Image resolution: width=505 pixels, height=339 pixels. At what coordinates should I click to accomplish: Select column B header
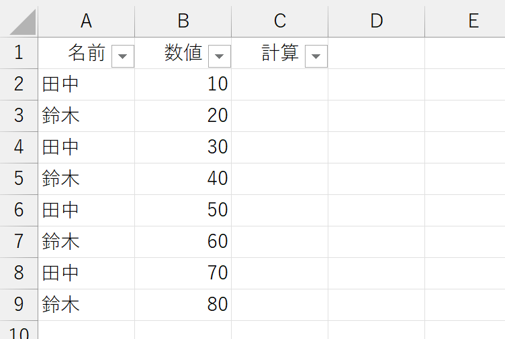(183, 21)
